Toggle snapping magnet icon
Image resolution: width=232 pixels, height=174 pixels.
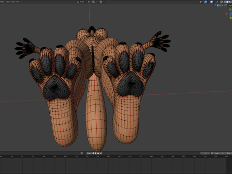point(93,2)
